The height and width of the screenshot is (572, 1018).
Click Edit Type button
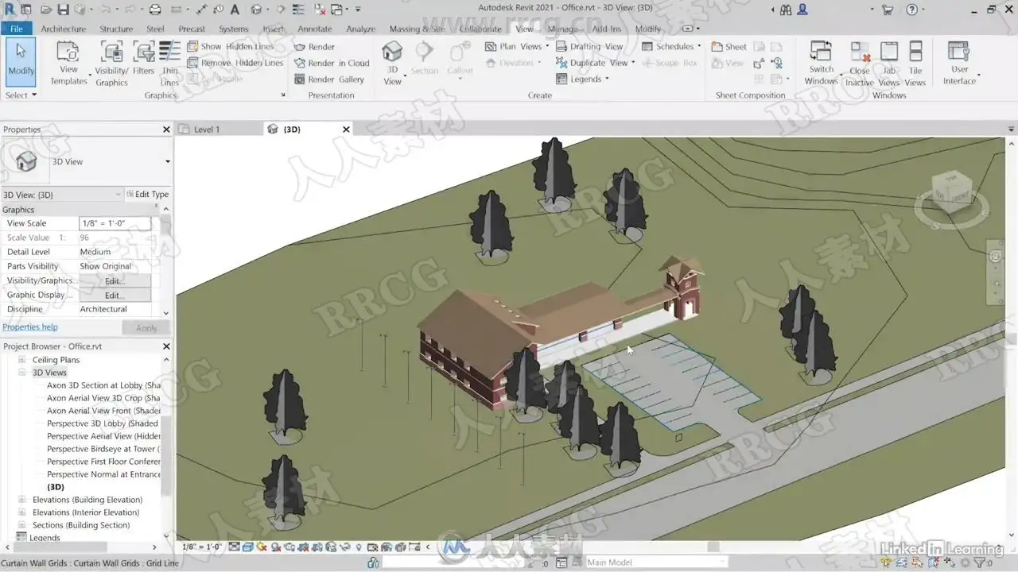(x=147, y=195)
